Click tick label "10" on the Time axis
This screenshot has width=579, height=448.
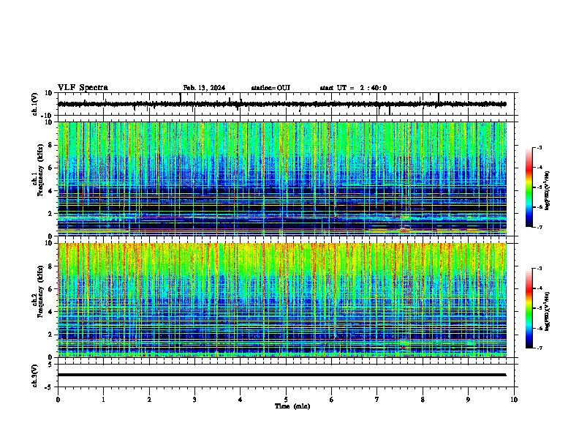point(514,400)
